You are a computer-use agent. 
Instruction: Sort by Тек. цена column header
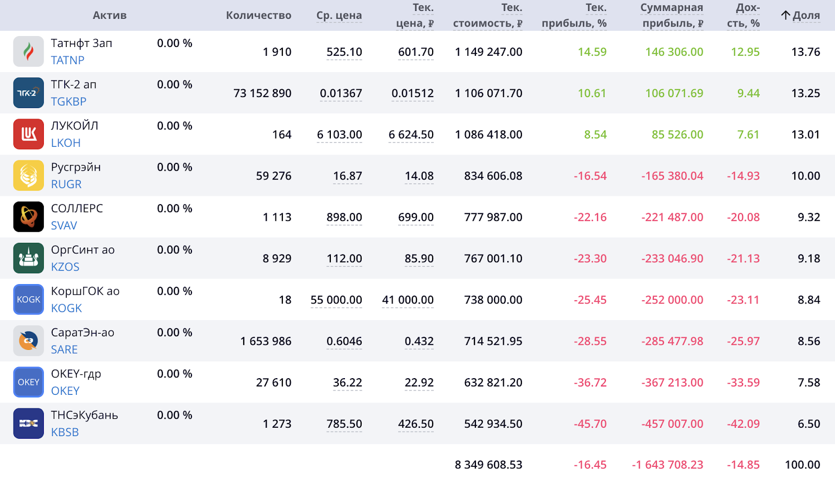(415, 15)
